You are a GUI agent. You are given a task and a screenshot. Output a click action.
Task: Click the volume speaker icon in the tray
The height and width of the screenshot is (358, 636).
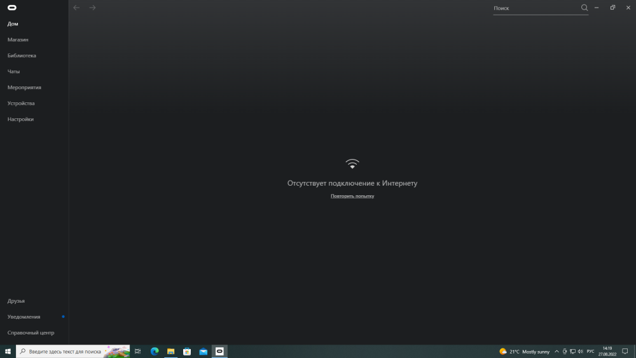click(581, 352)
